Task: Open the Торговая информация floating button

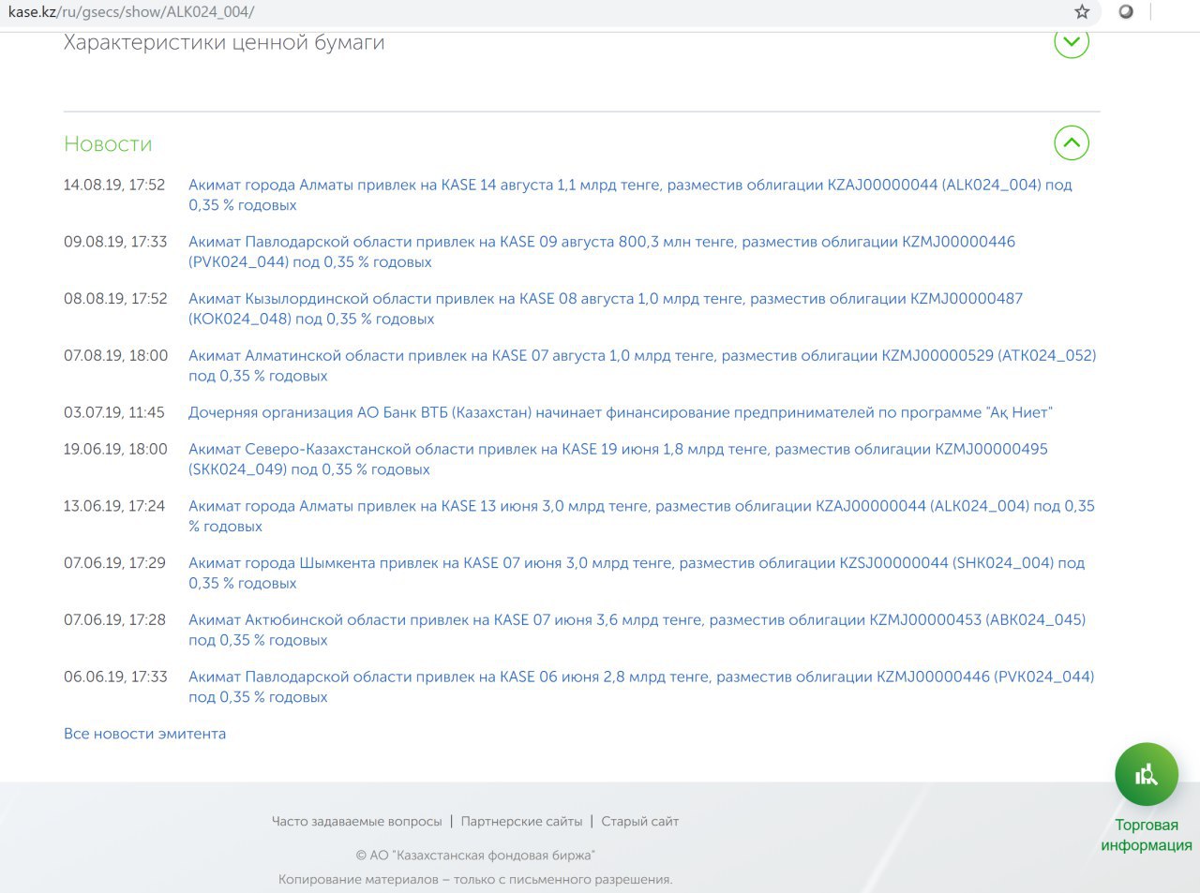Action: pos(1146,775)
